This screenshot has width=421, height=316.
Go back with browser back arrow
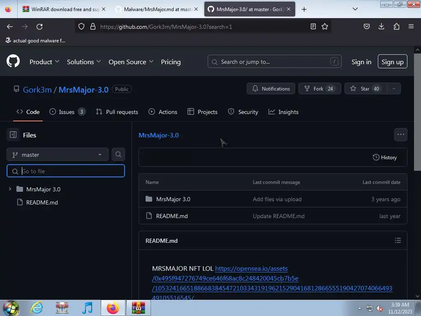pos(10,27)
